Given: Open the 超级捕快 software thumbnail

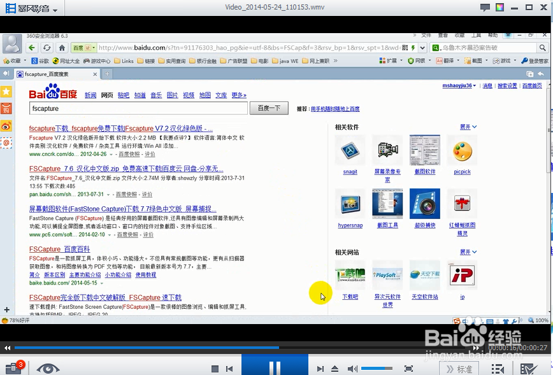Looking at the screenshot, I should 424,204.
